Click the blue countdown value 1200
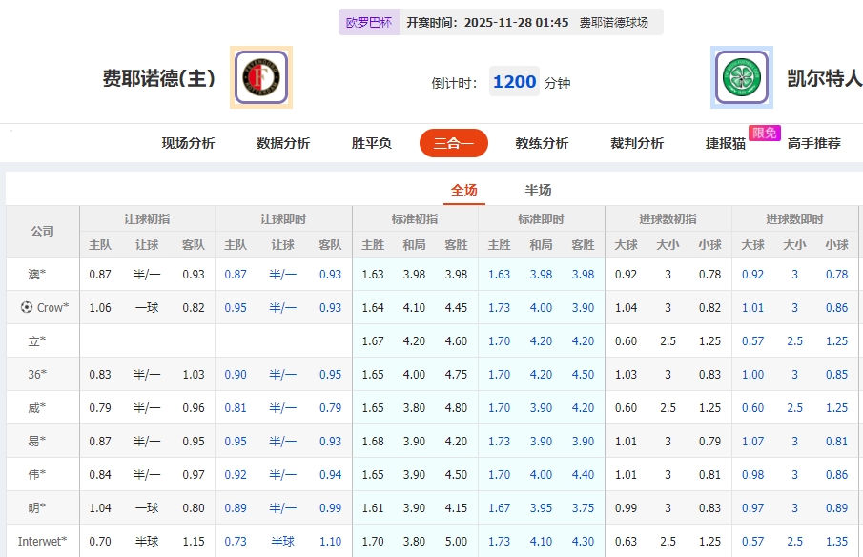This screenshot has height=557, width=863. coord(513,81)
